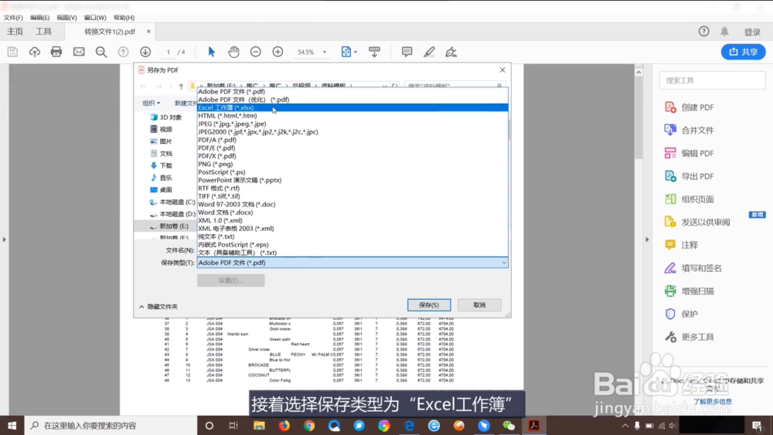Choose 纯文本 (*.txt) file type
This screenshot has height=435, width=773.
352,236
